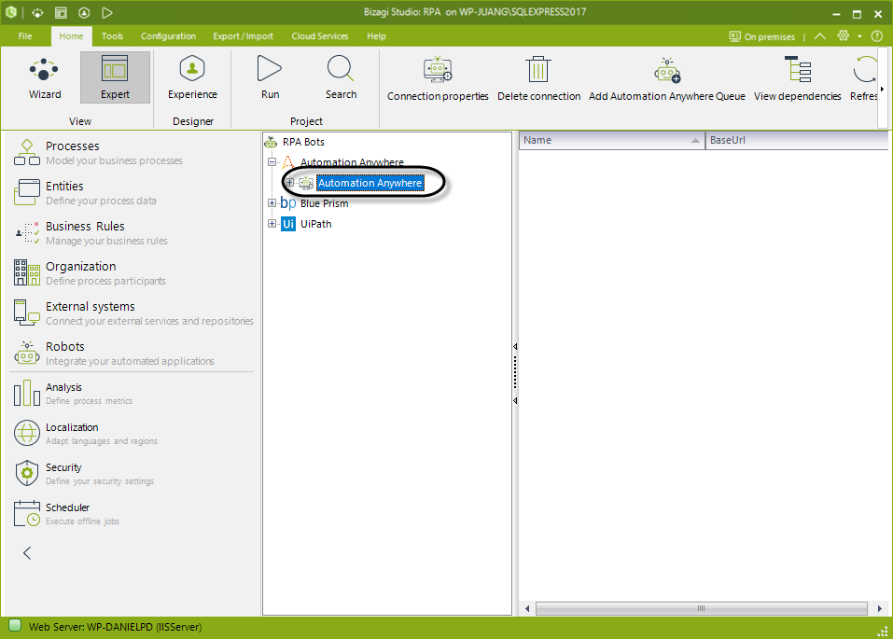Open the Experience designer
This screenshot has height=639, width=893.
click(192, 78)
